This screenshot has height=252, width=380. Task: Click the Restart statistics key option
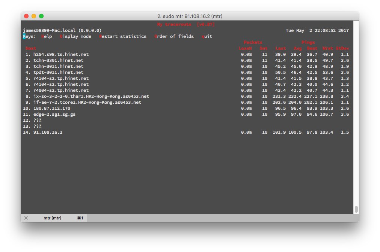(x=123, y=36)
